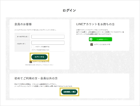Select the ログイン page heading text
This screenshot has height=106, width=140.
[69, 10]
